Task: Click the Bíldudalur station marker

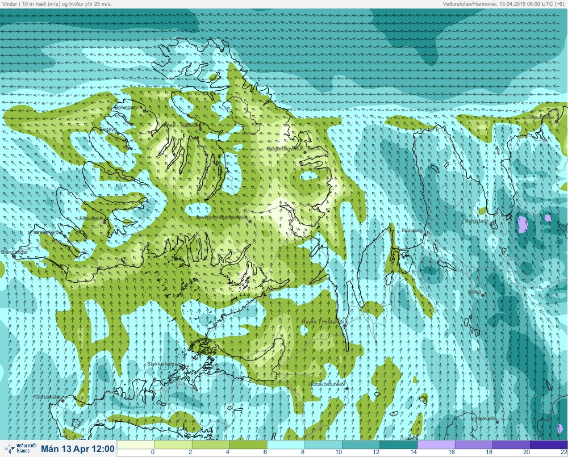Action: [105, 222]
